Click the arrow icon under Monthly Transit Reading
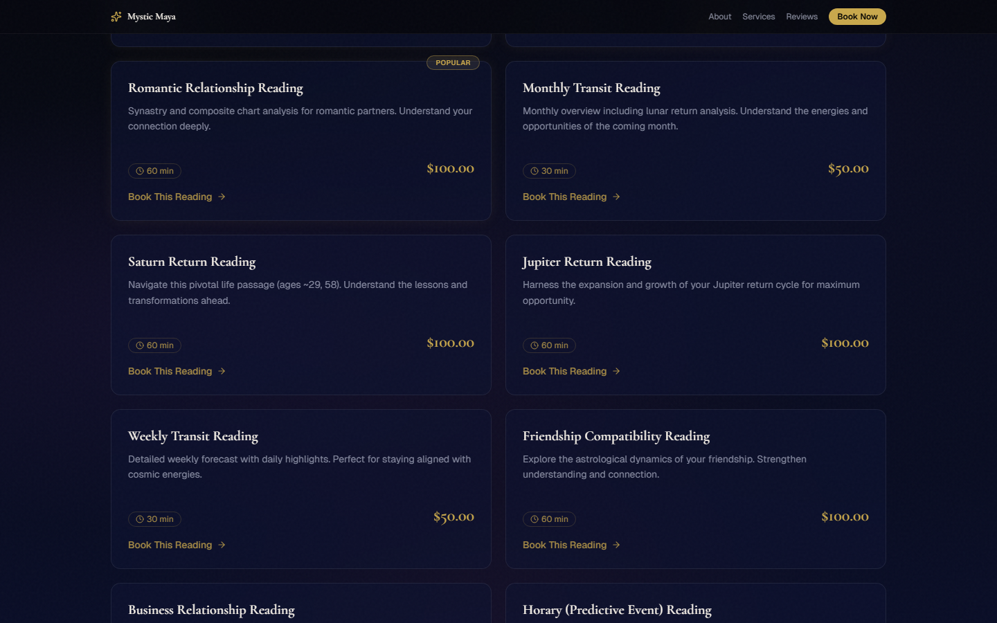The width and height of the screenshot is (997, 623). pos(616,197)
